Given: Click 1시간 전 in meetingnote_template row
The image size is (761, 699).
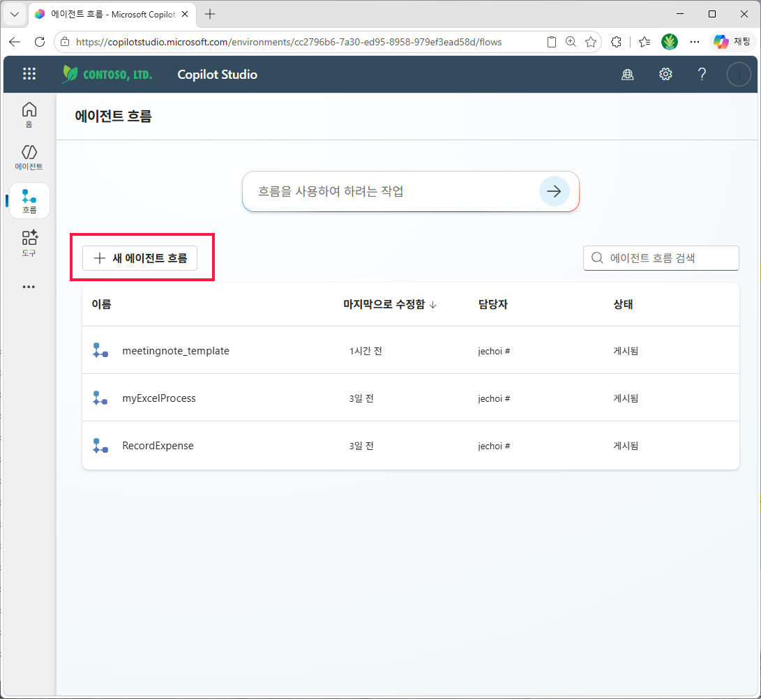Looking at the screenshot, I should (366, 350).
